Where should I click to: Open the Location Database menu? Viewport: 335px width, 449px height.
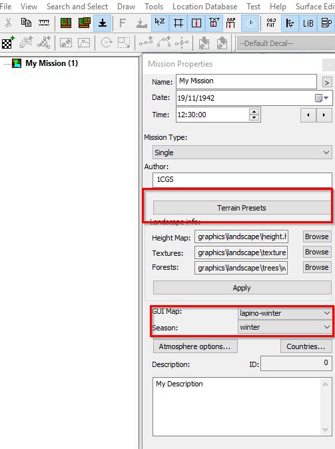click(204, 6)
